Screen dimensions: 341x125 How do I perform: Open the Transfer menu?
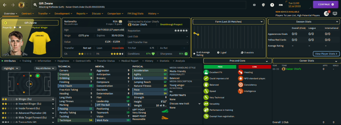click(44, 14)
